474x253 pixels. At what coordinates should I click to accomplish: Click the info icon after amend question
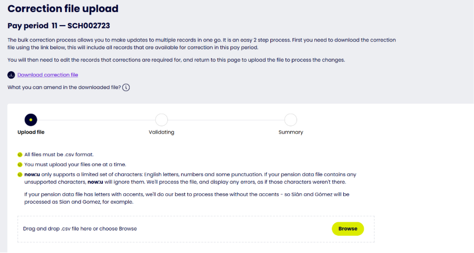point(126,87)
